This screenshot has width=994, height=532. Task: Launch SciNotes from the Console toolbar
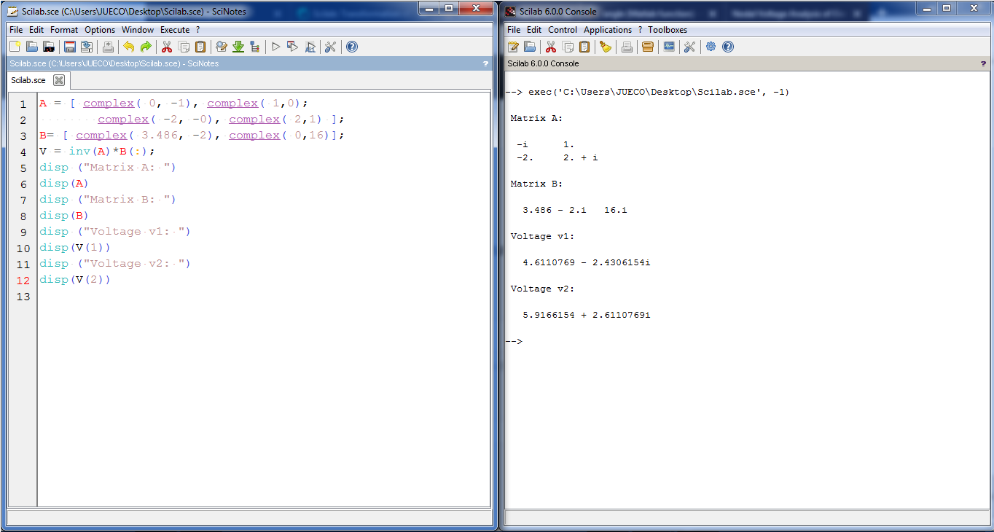(513, 47)
